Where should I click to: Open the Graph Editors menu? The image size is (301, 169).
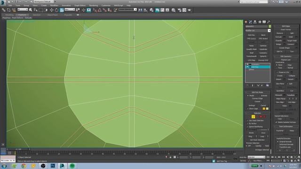(80, 5)
